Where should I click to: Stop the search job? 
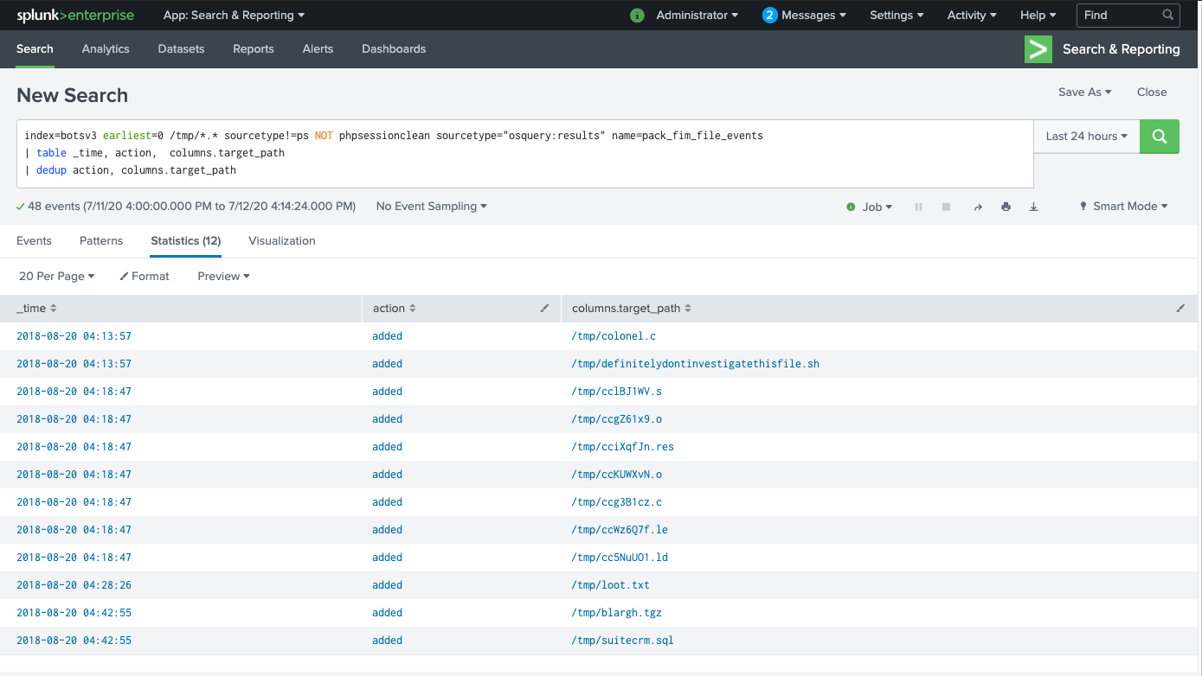pyautogui.click(x=947, y=207)
